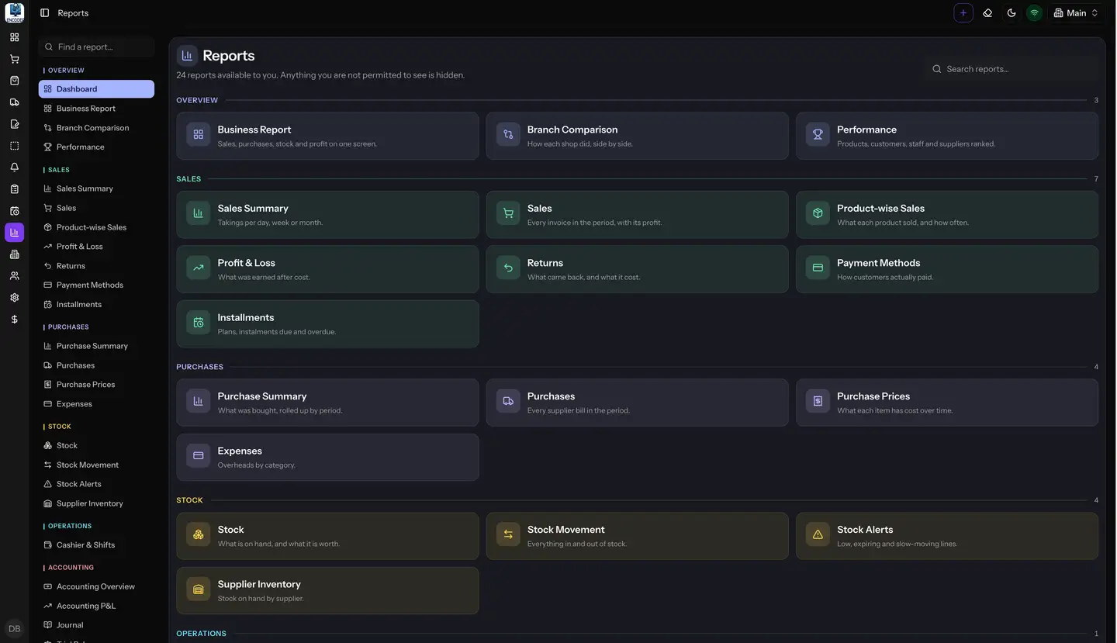
Task: Click the cart icon on Sales card
Action: point(508,213)
